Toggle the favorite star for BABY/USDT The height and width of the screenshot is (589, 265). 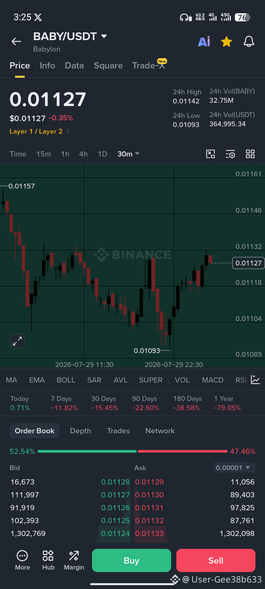coord(226,42)
